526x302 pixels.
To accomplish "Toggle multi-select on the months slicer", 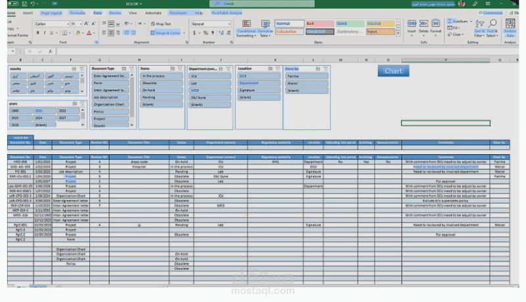I will 74,69.
